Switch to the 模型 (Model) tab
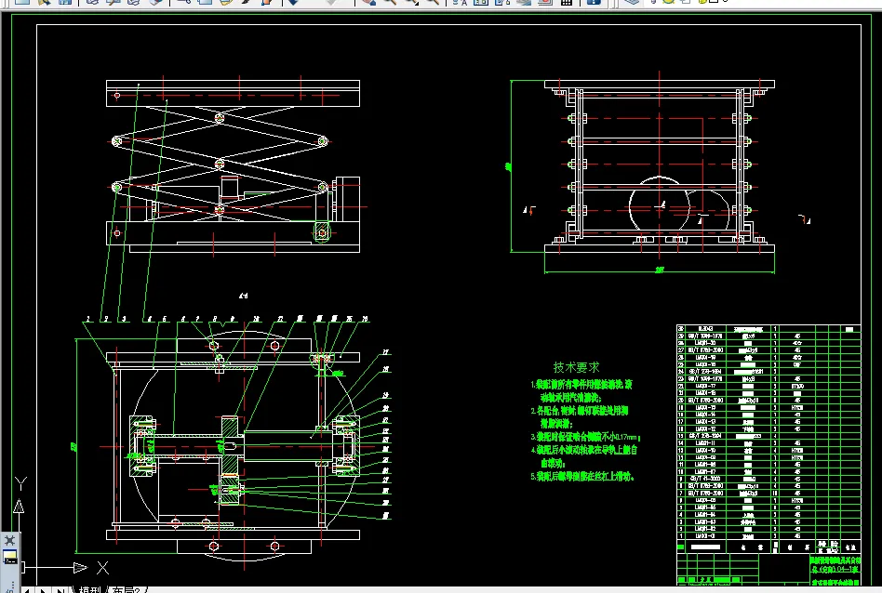 89,589
